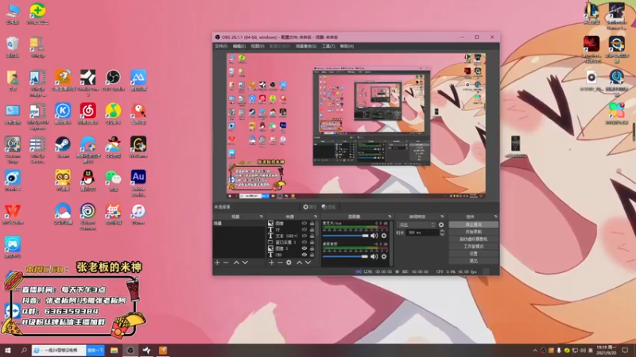
Task: Open the 帮助(H) menu
Action: 347,46
